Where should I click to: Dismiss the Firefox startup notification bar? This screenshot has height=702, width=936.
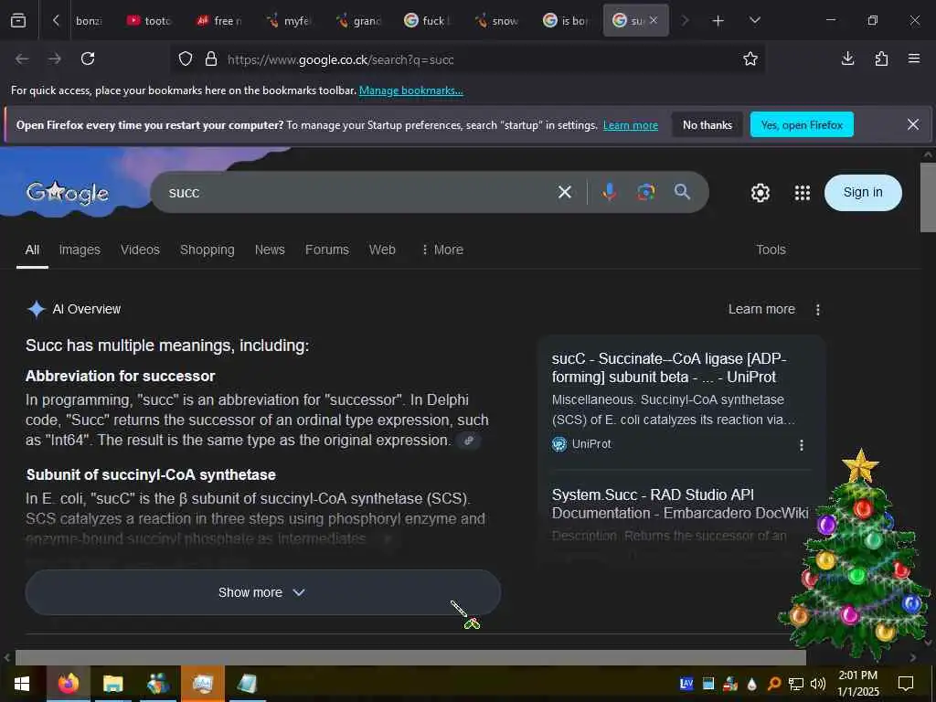(x=913, y=124)
